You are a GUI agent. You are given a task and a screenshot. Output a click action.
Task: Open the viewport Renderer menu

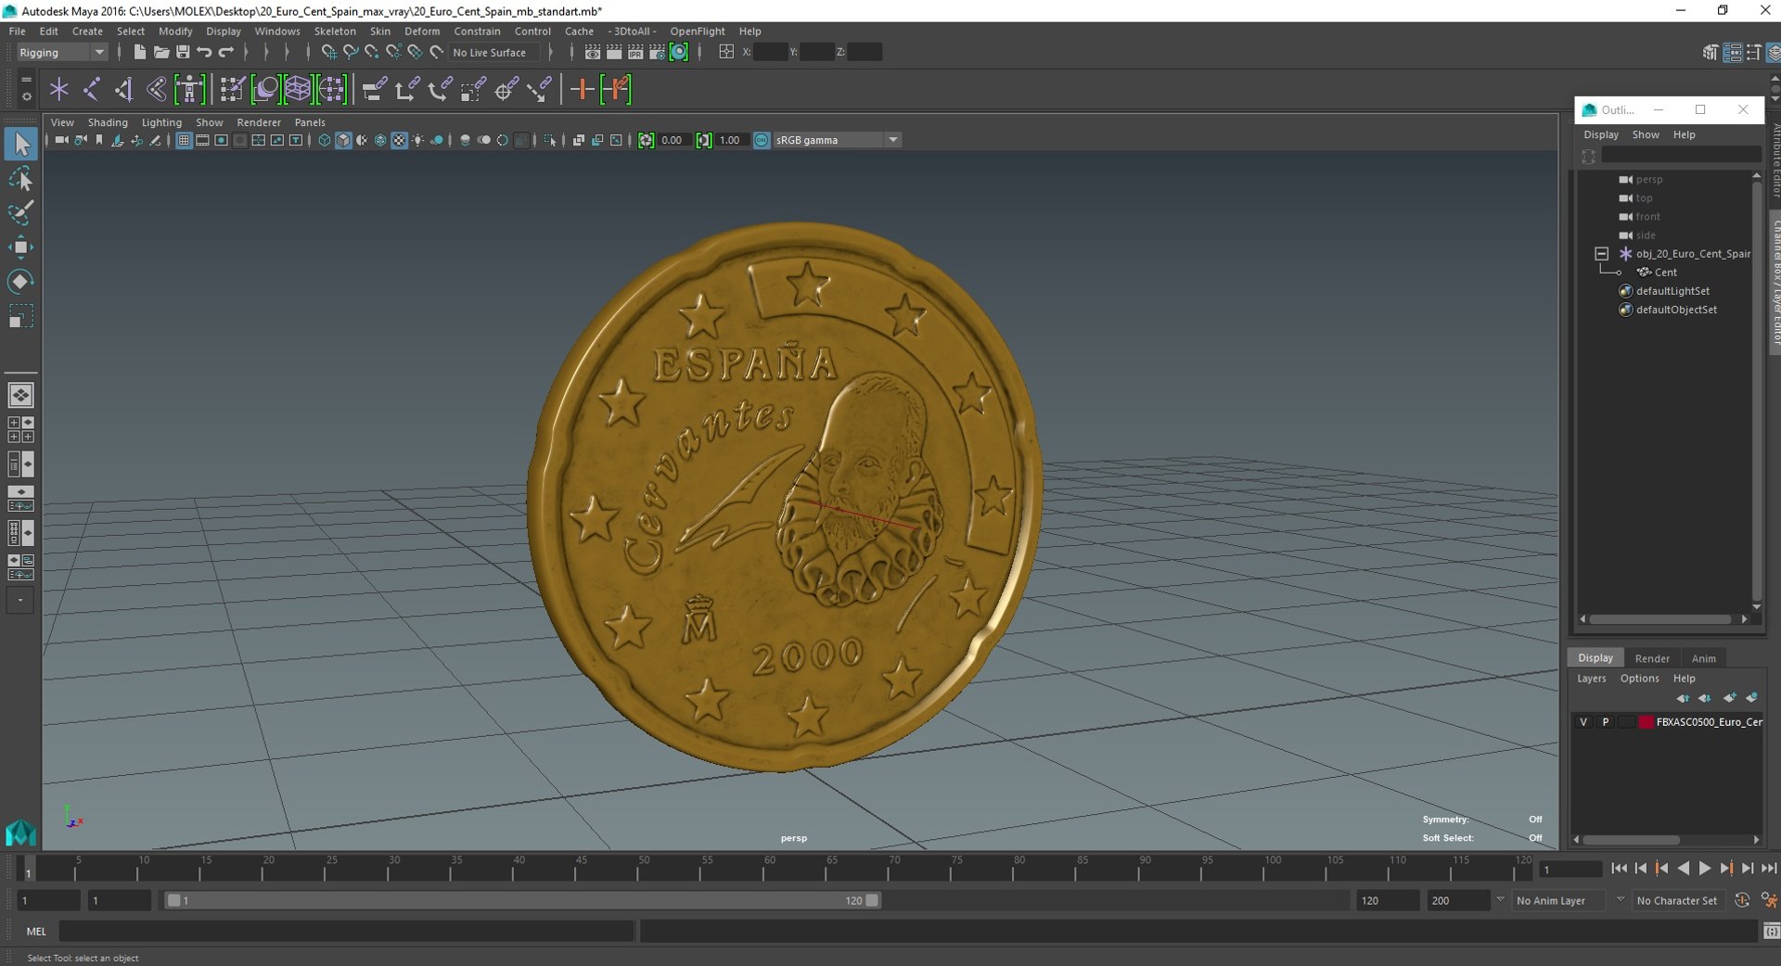pos(259,122)
